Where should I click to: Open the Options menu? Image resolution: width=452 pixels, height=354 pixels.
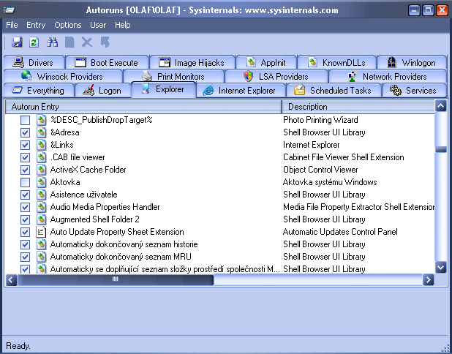(x=68, y=25)
